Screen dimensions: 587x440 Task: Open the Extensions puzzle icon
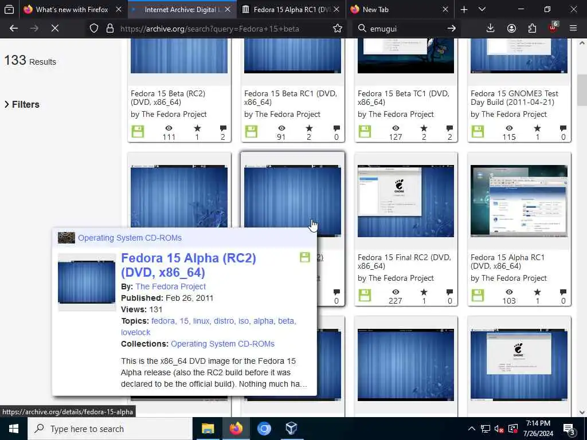tap(532, 29)
